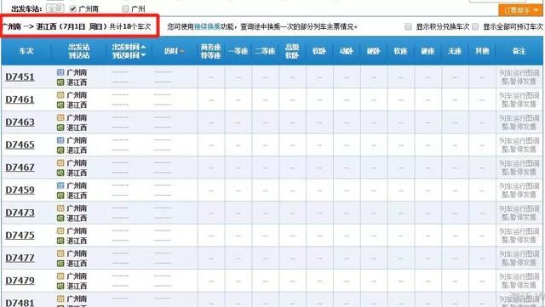The height and width of the screenshot is (307, 545).
Task: Click the 备注 column header
Action: point(519,51)
